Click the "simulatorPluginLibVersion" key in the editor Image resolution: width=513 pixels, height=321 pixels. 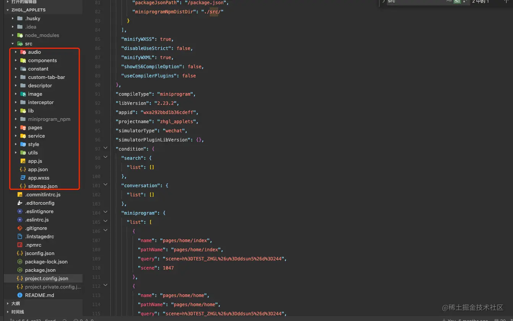click(x=153, y=140)
